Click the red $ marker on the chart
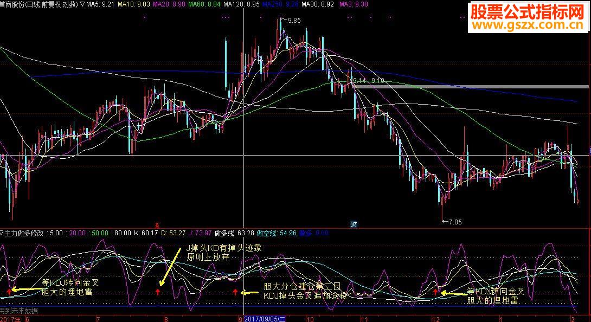 pos(157,226)
